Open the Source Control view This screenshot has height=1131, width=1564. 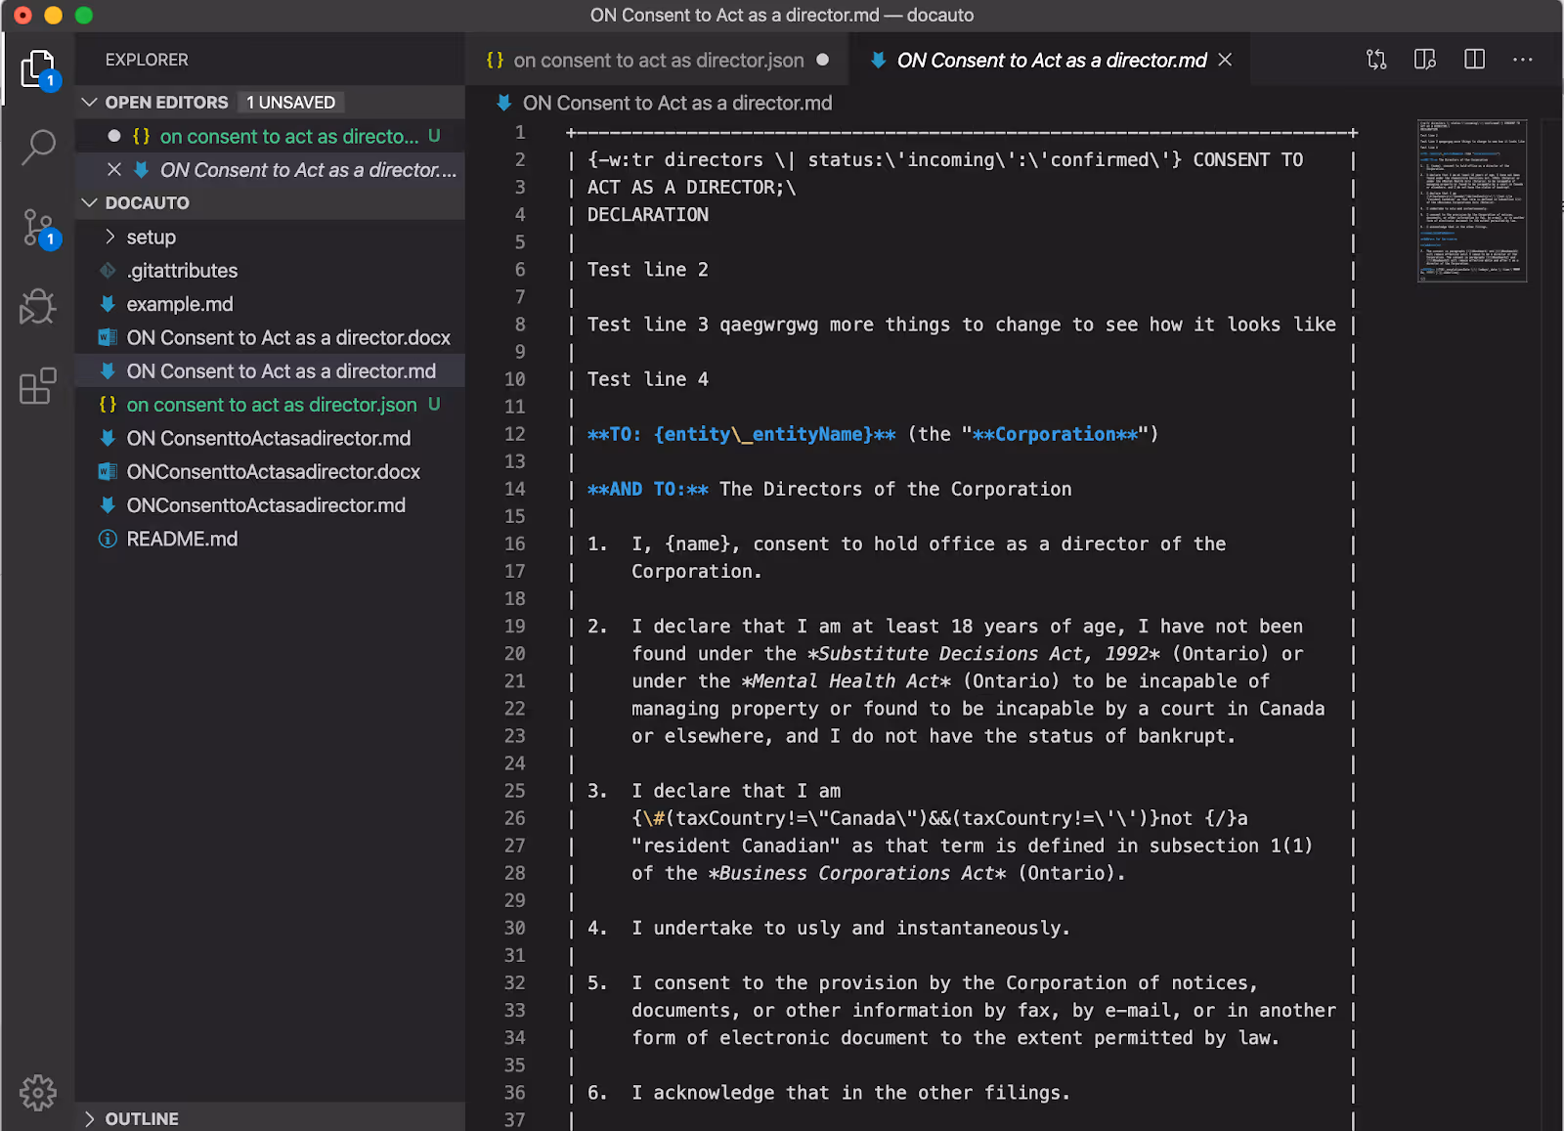tap(38, 227)
